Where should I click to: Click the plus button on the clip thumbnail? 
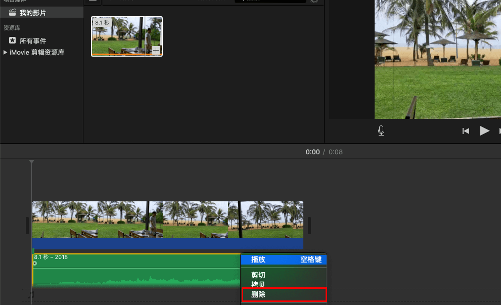pos(156,50)
